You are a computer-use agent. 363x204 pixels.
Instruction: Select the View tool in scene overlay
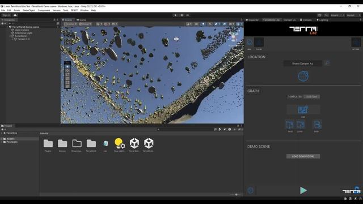pyautogui.click(x=67, y=67)
